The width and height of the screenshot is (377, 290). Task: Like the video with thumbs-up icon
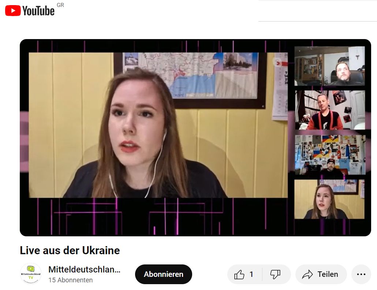[x=239, y=274]
